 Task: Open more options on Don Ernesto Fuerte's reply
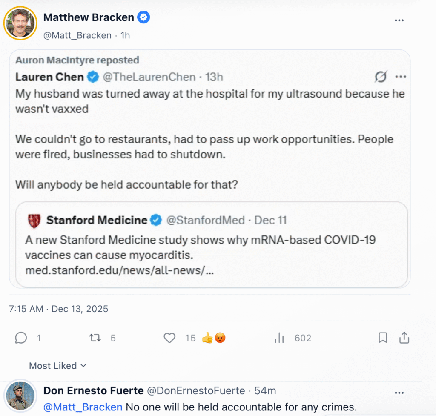[x=399, y=393]
